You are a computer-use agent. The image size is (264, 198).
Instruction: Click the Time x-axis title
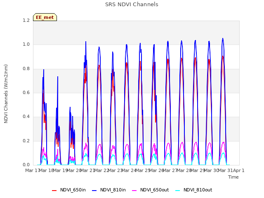(x=233, y=177)
